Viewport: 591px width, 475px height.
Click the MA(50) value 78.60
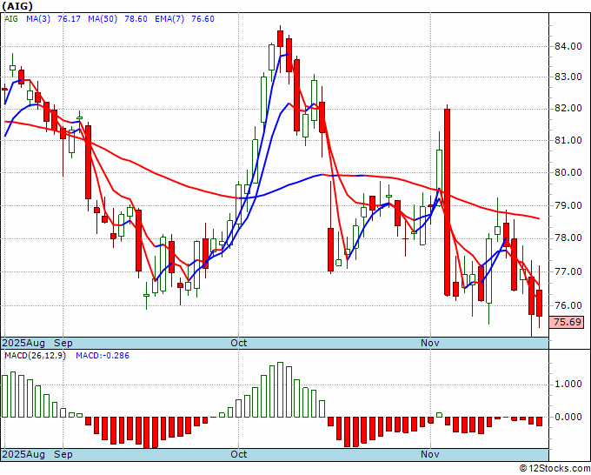(x=136, y=19)
